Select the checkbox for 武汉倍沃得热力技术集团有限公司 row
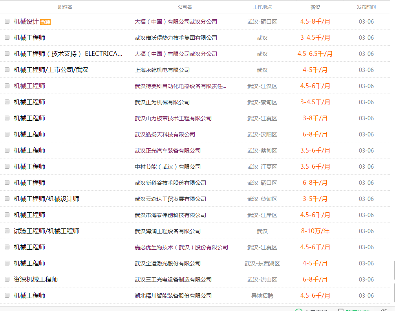The height and width of the screenshot is (311, 395). (x=7, y=38)
